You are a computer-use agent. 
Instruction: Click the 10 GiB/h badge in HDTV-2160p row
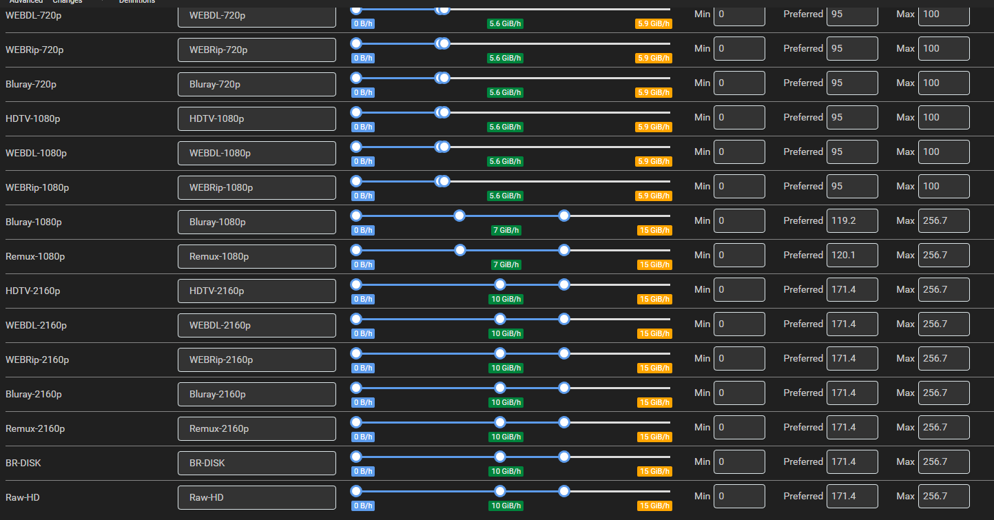coord(506,299)
